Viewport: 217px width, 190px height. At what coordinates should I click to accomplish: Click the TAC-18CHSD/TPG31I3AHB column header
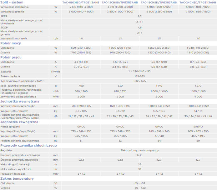pyautogui.click(x=159, y=2)
